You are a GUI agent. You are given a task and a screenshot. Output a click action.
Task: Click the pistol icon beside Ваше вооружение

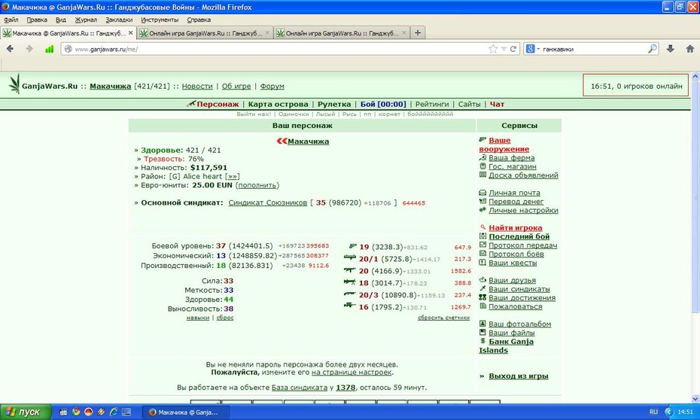point(482,140)
